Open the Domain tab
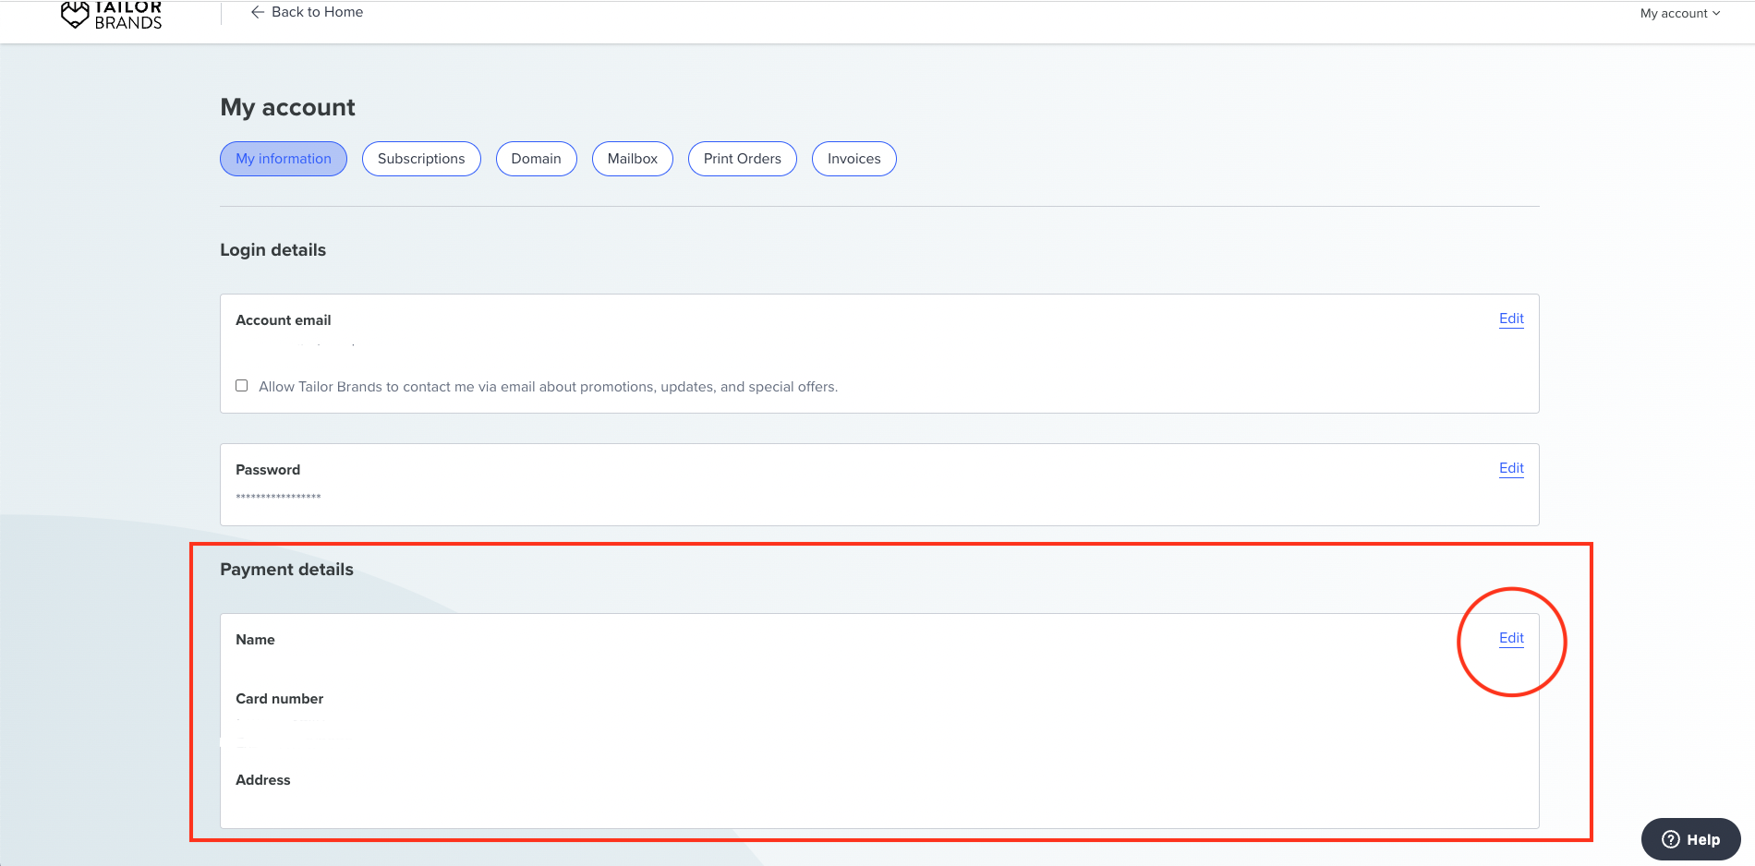This screenshot has height=866, width=1755. (x=537, y=159)
